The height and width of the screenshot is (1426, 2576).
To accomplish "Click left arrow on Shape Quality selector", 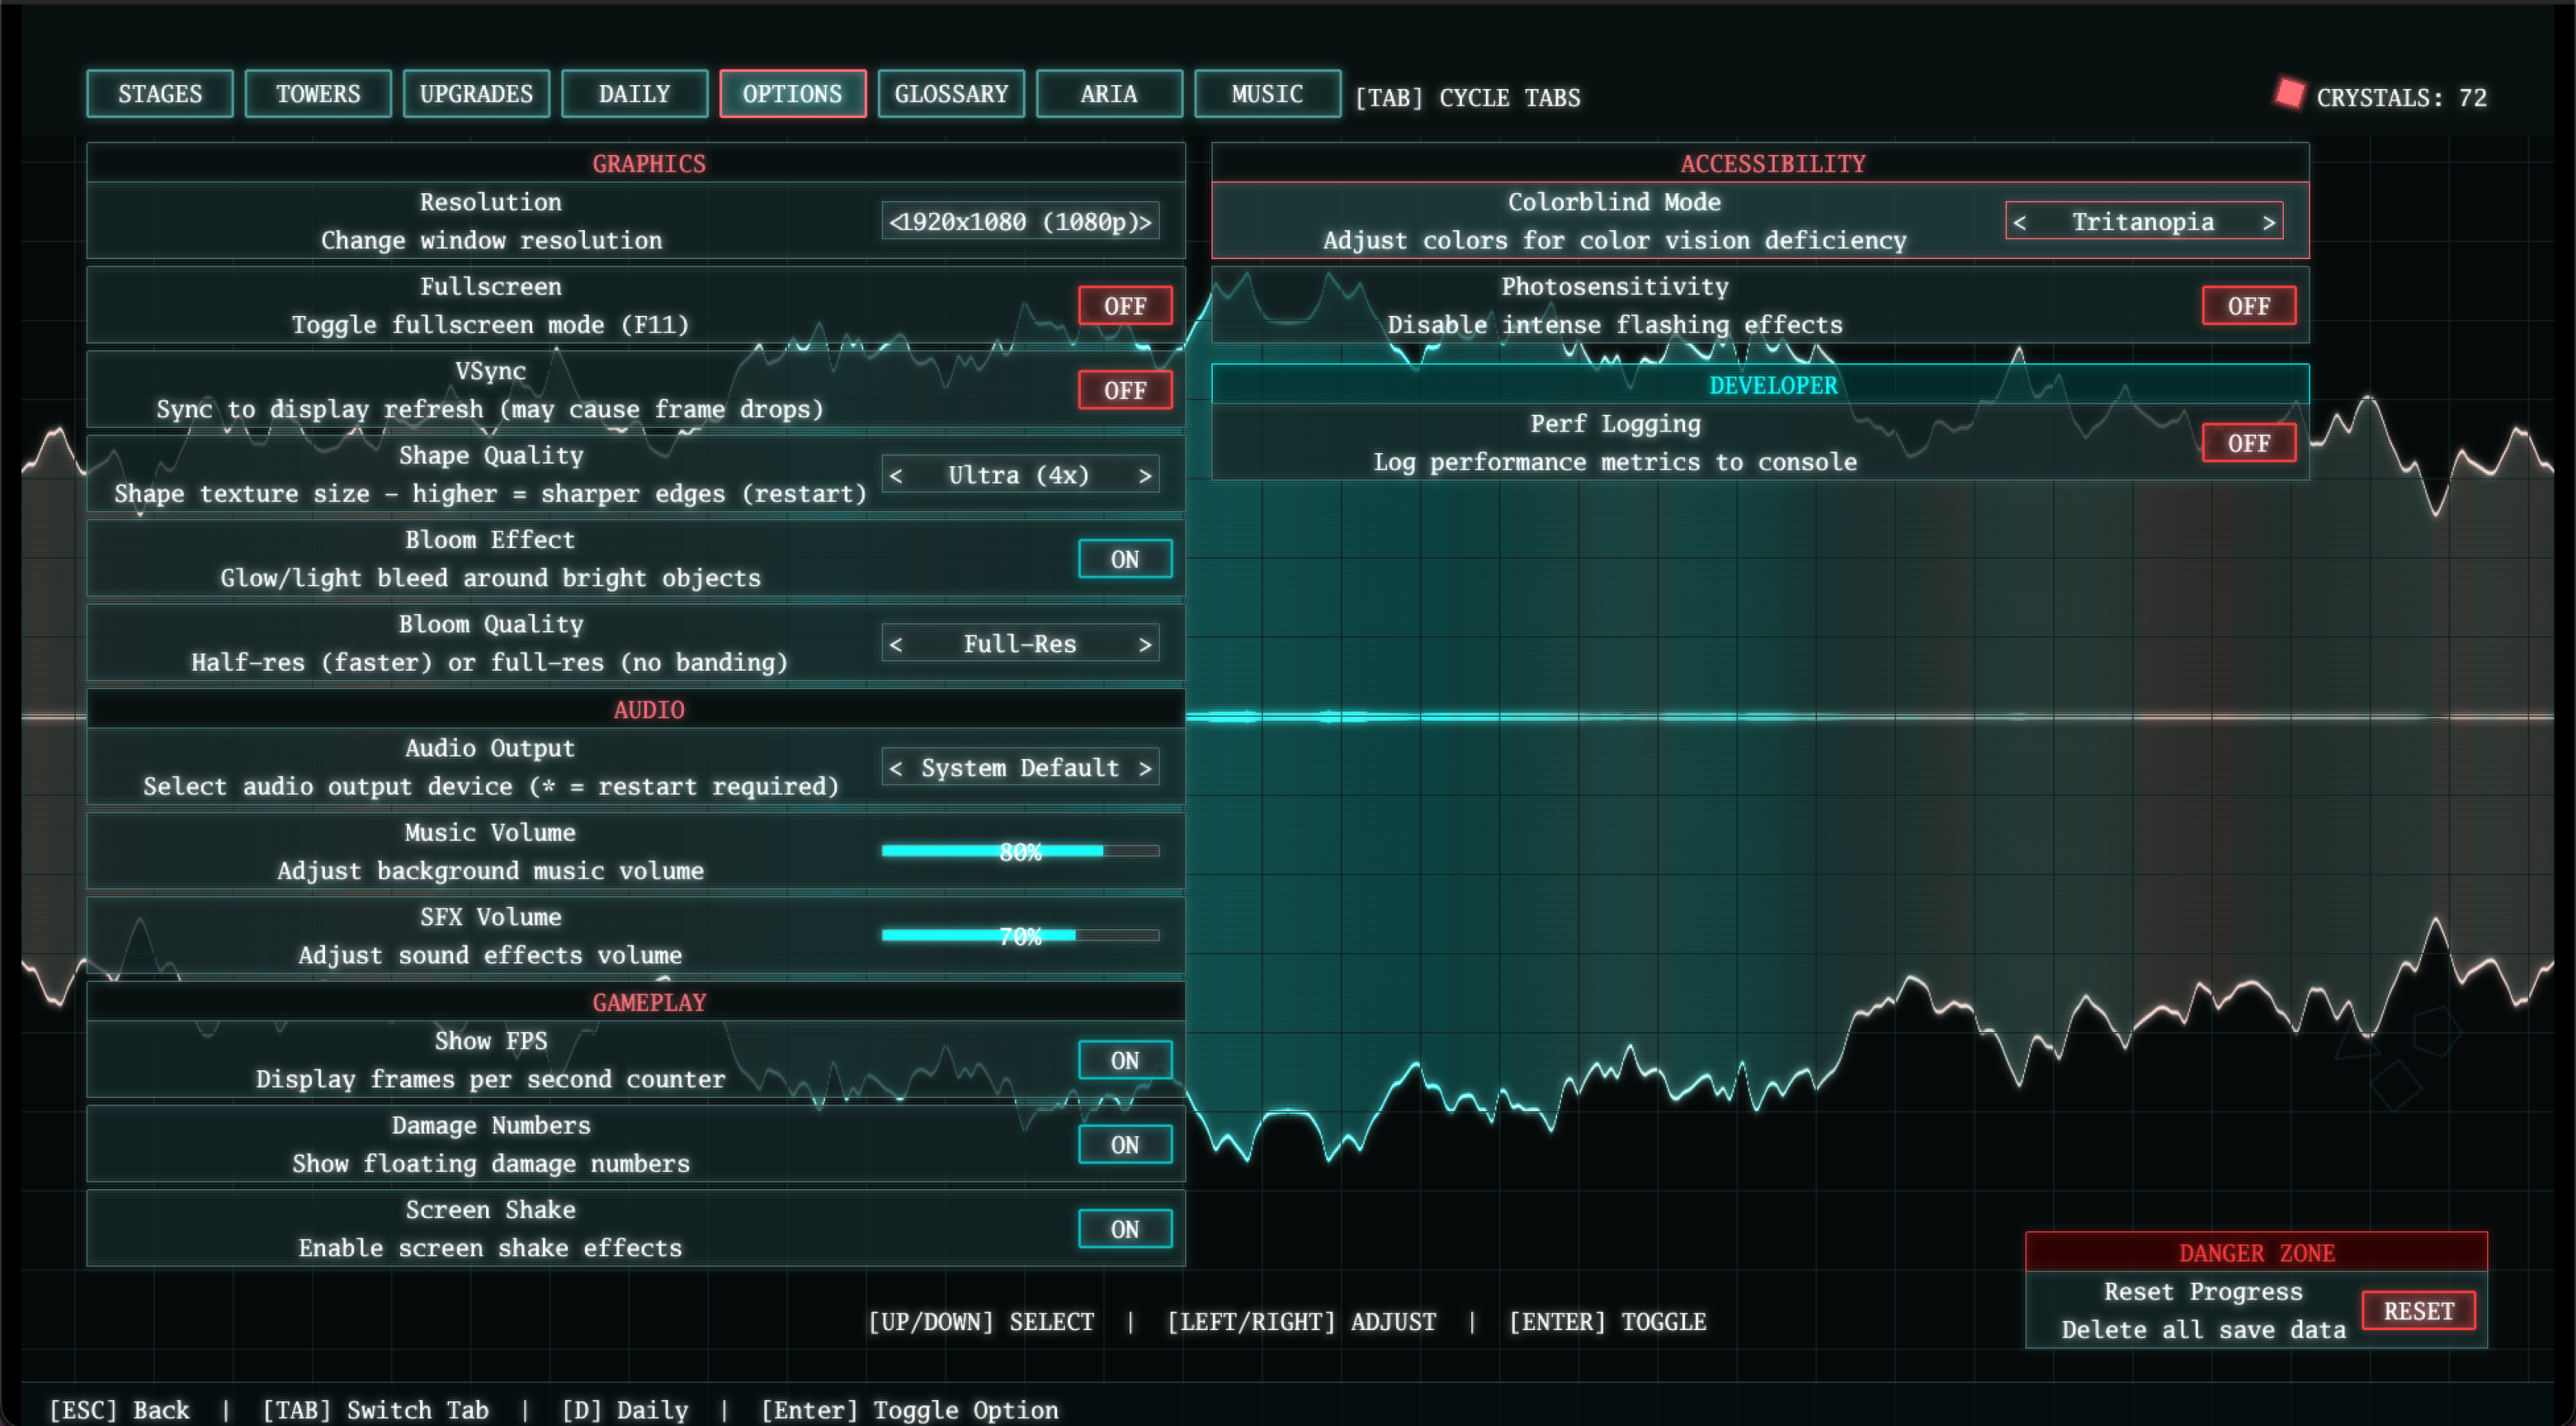I will (896, 476).
